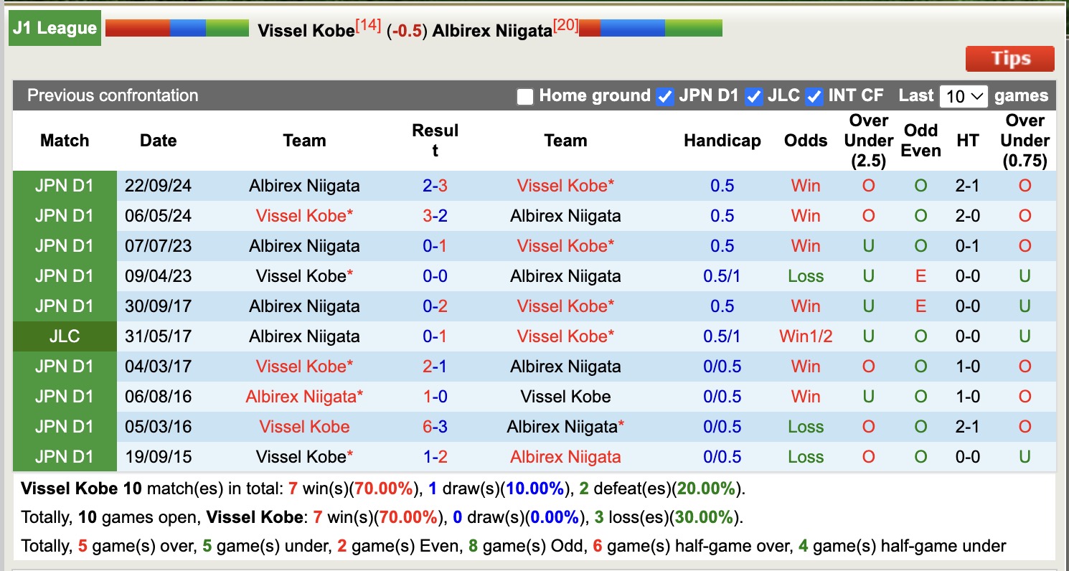The image size is (1069, 571).
Task: Select Vissel Kobe's red-blue-green team color bar
Action: click(x=176, y=27)
